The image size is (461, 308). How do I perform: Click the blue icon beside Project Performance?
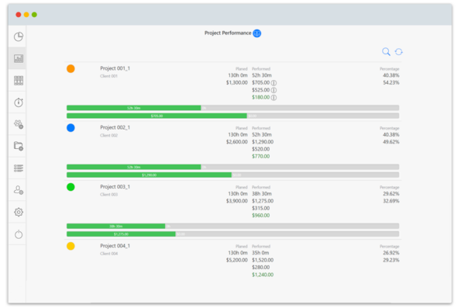[x=257, y=33]
